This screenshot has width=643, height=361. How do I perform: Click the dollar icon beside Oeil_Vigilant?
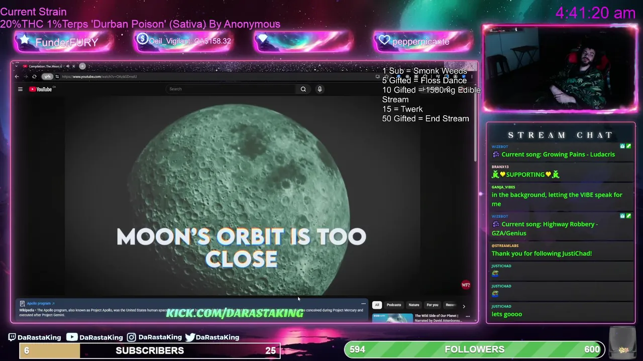[142, 39]
